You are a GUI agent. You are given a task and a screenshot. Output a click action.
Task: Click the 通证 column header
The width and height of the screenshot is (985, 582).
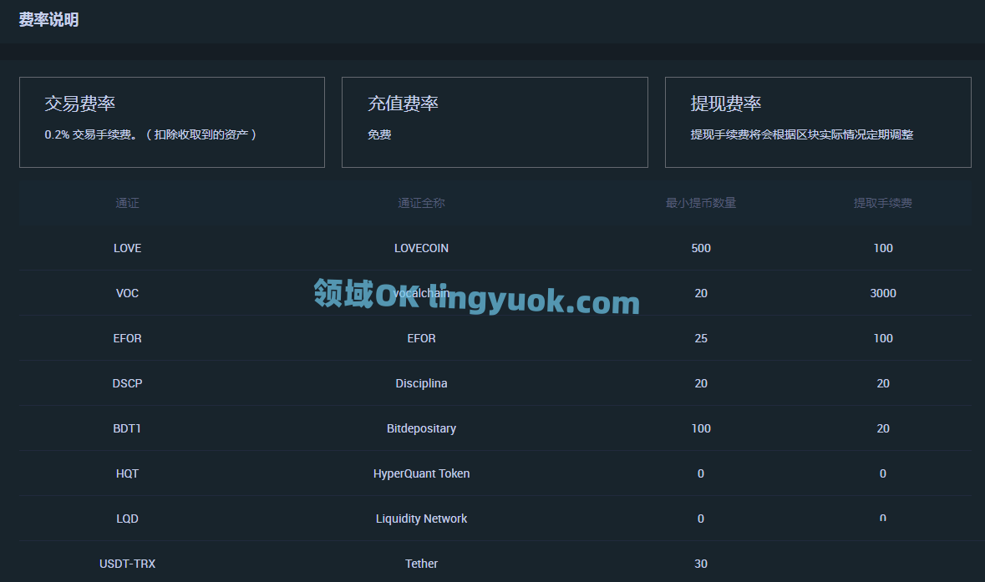coord(127,203)
